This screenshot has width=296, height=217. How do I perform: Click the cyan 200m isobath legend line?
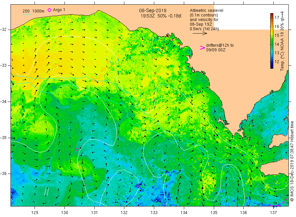[27, 14]
